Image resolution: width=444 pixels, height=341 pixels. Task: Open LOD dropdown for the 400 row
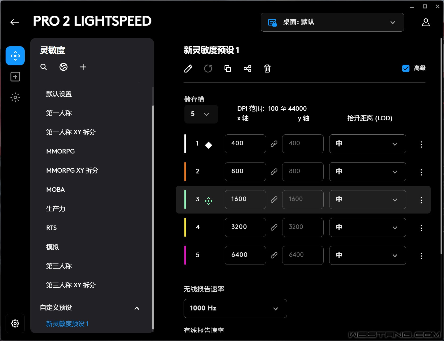pos(367,144)
